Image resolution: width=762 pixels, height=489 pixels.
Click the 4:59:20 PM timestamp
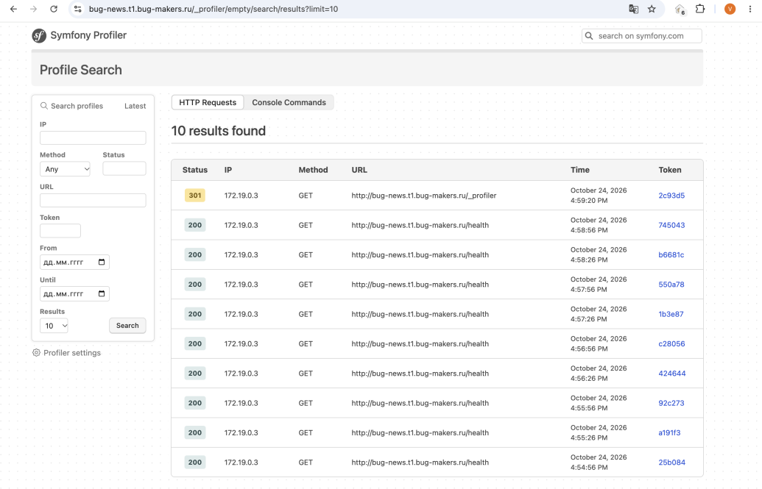click(x=589, y=200)
